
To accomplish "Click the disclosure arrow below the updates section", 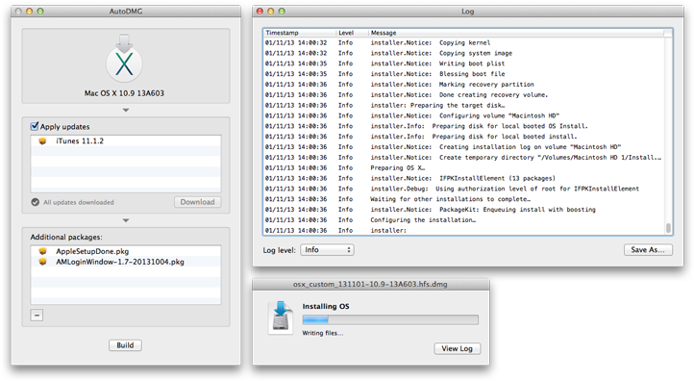I will [126, 220].
